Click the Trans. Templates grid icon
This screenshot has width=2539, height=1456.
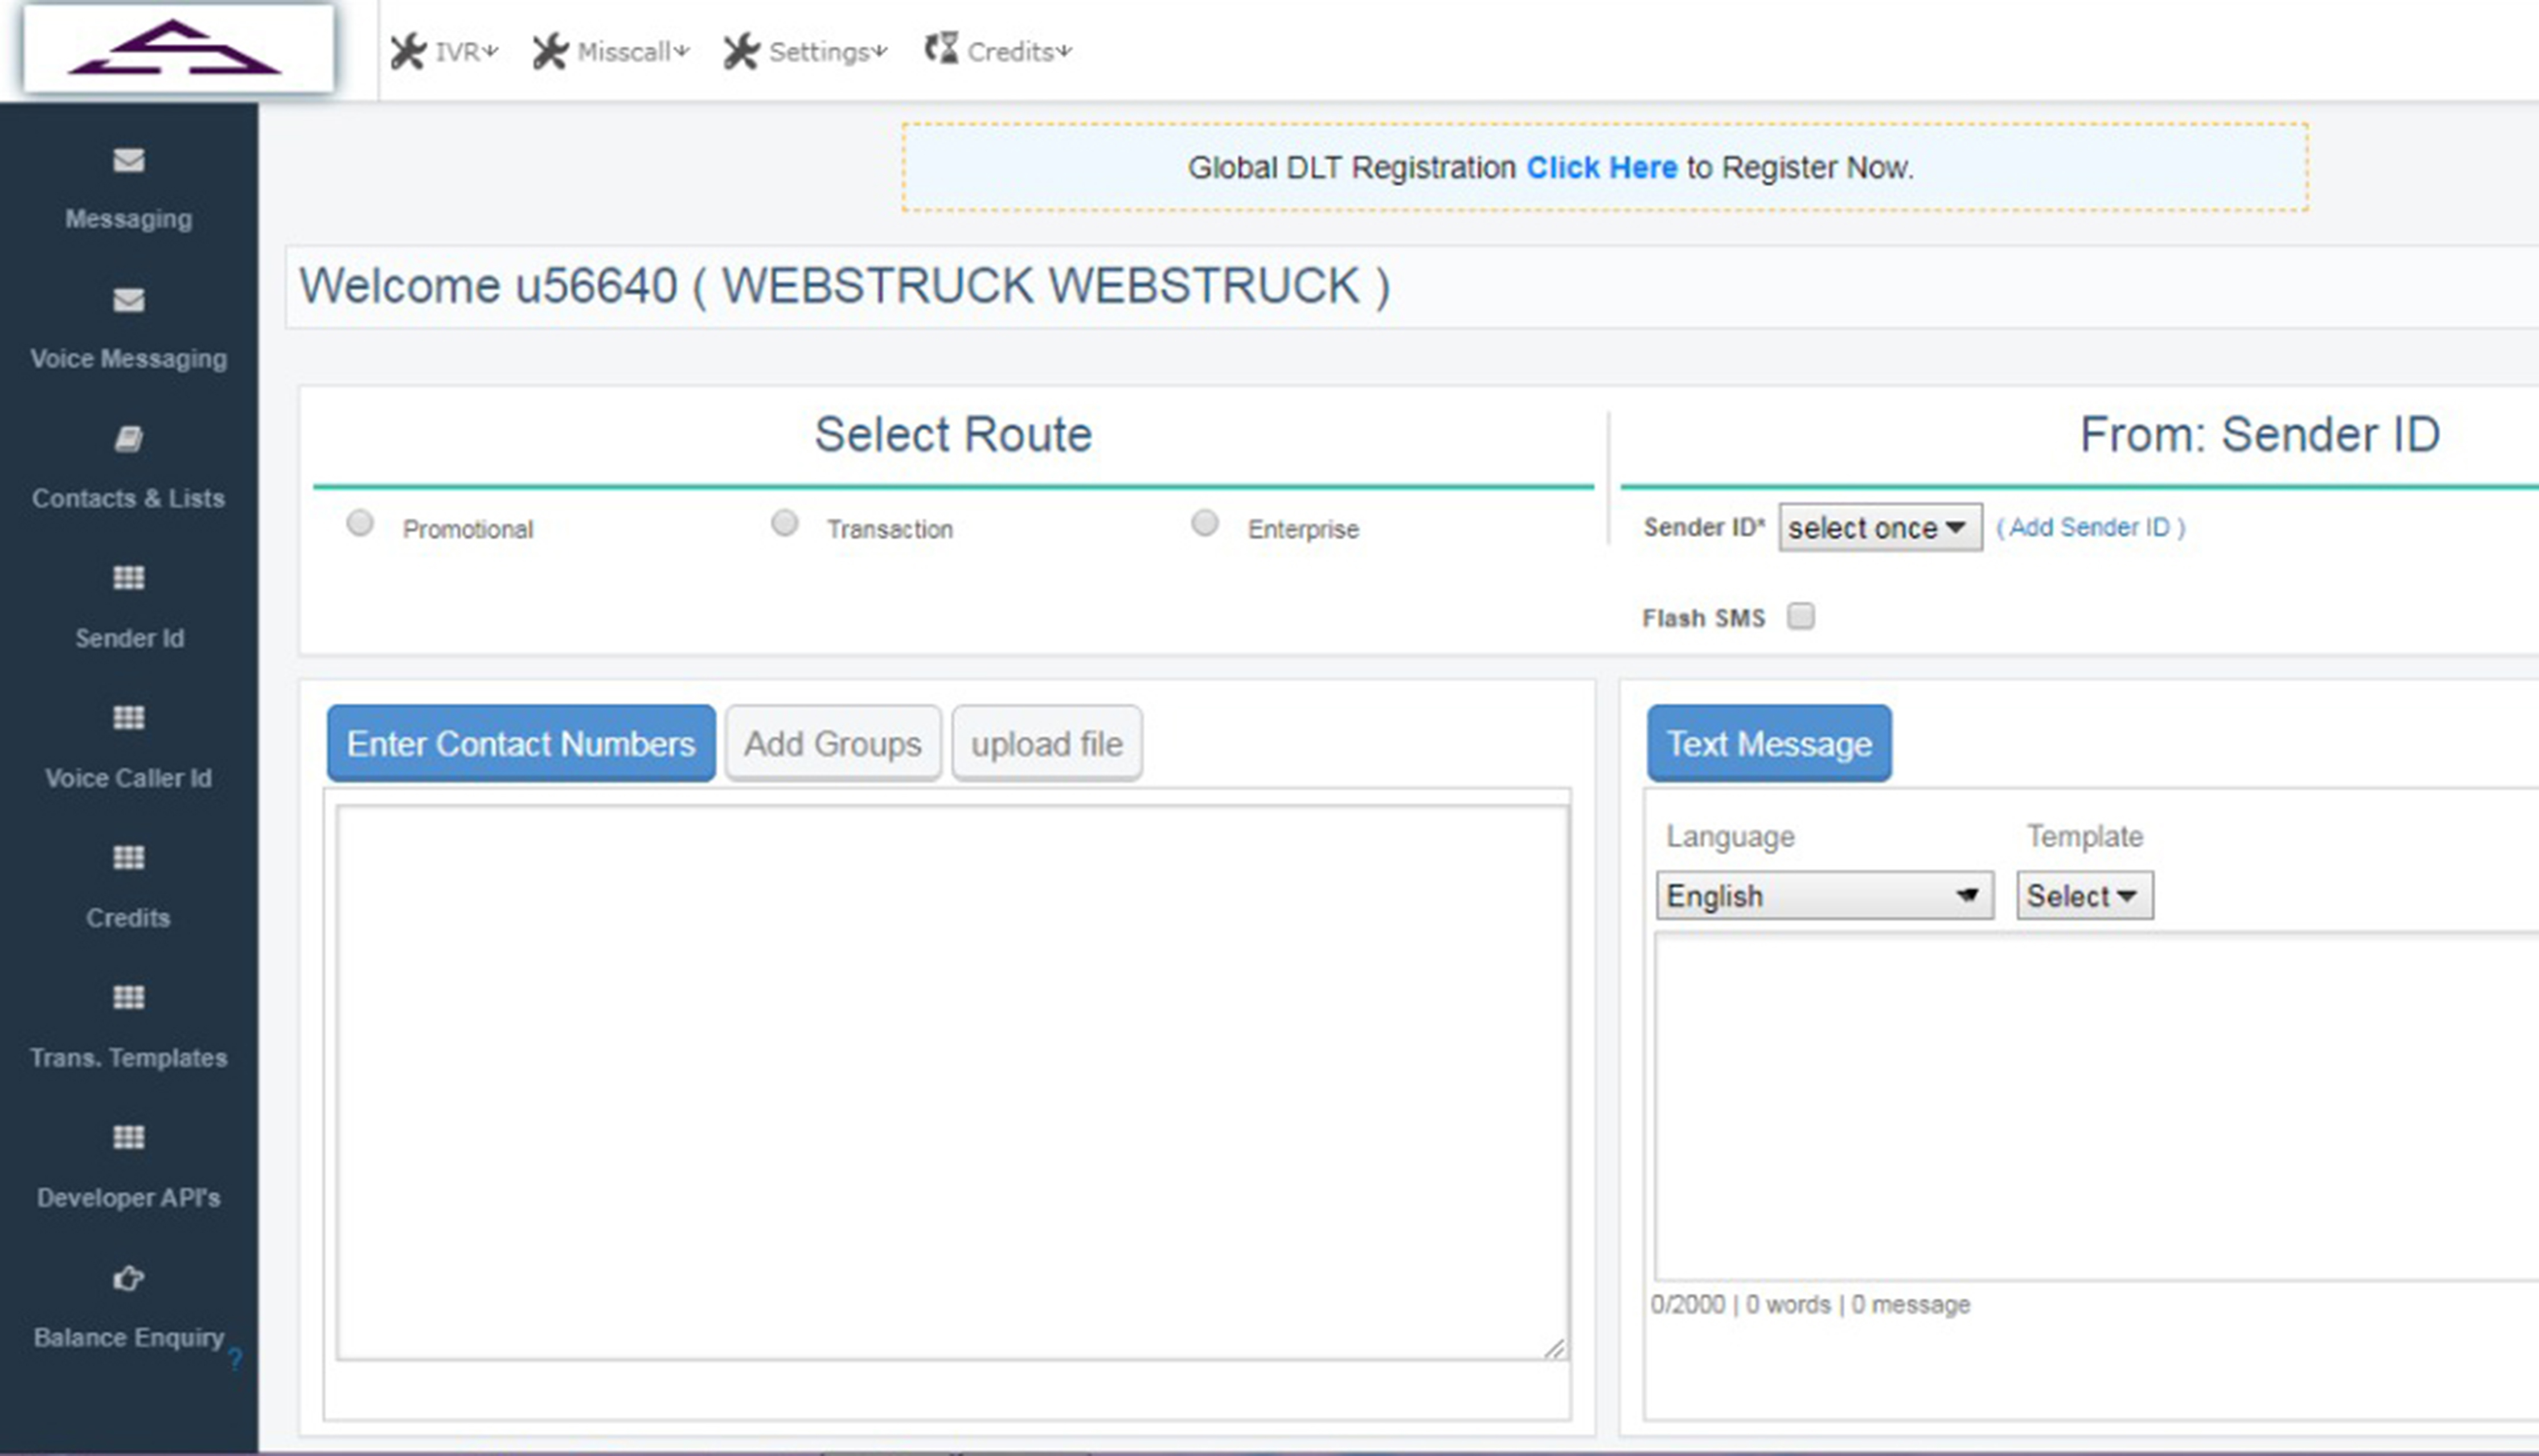(x=128, y=998)
